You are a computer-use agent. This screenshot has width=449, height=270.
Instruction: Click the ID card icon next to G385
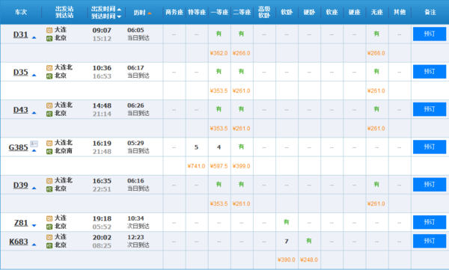coord(34,144)
